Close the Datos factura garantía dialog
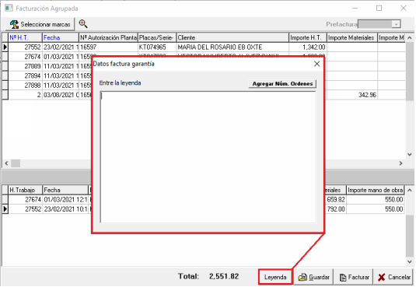Image resolution: width=416 pixels, height=287 pixels. 316,64
